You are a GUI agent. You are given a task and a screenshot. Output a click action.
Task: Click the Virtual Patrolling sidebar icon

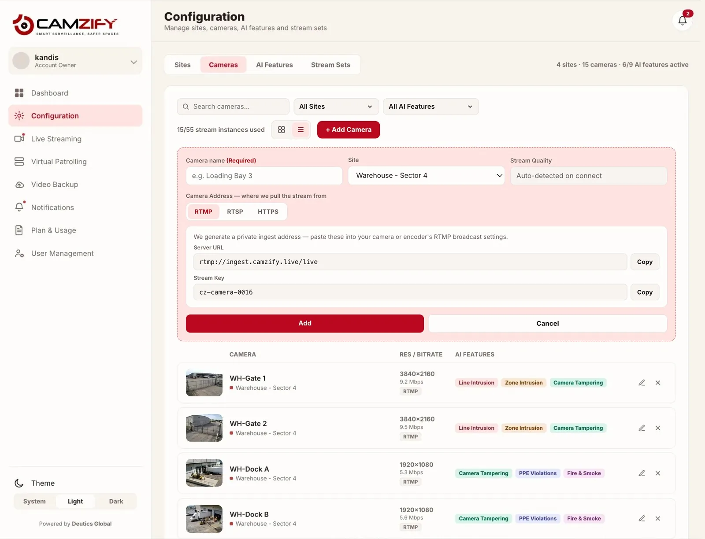pyautogui.click(x=19, y=162)
